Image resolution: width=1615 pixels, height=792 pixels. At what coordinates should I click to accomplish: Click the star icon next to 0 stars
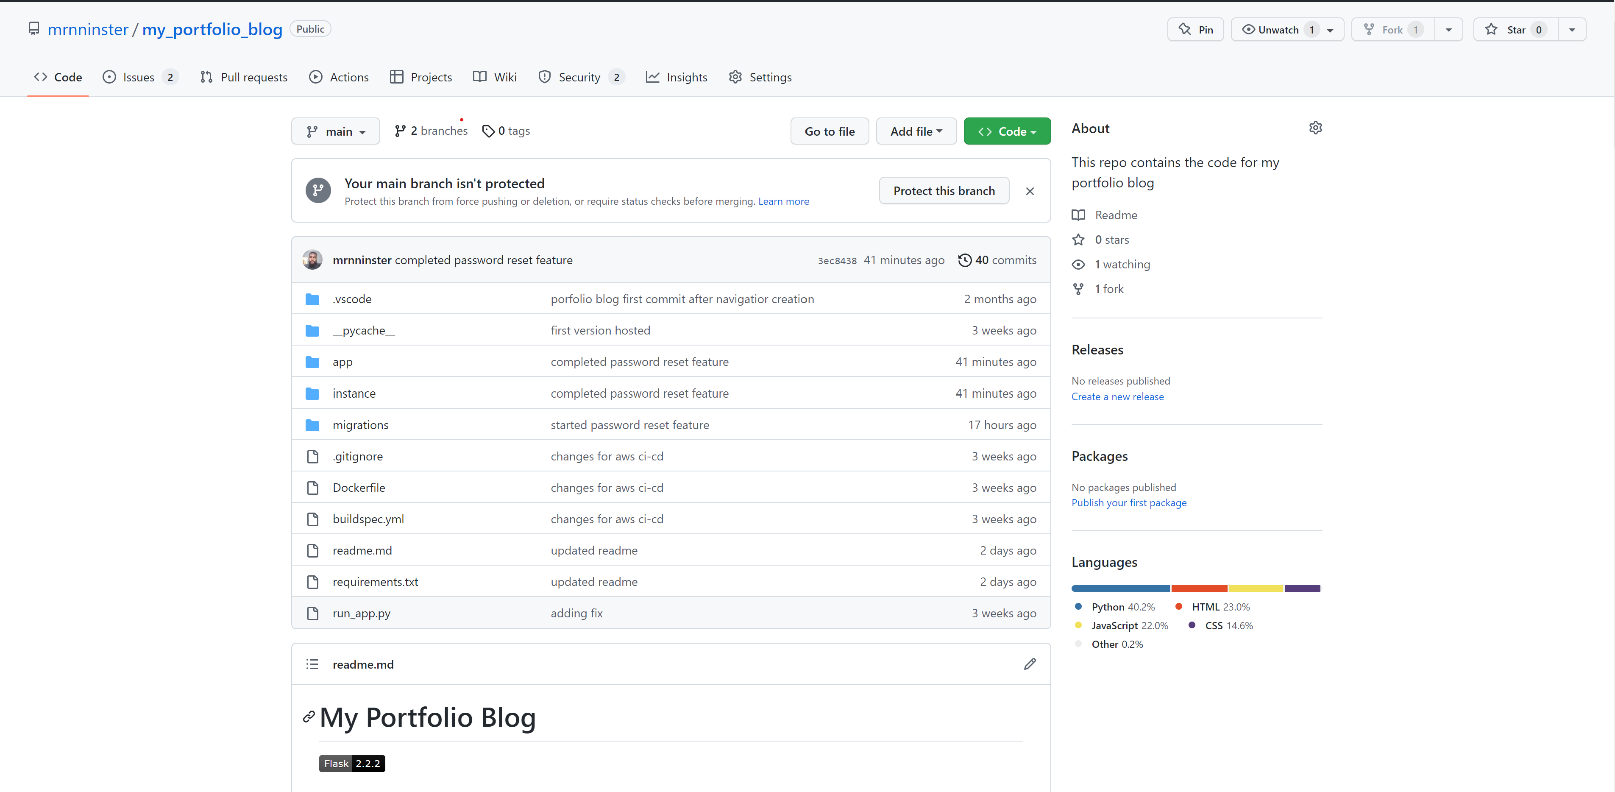pyautogui.click(x=1078, y=240)
